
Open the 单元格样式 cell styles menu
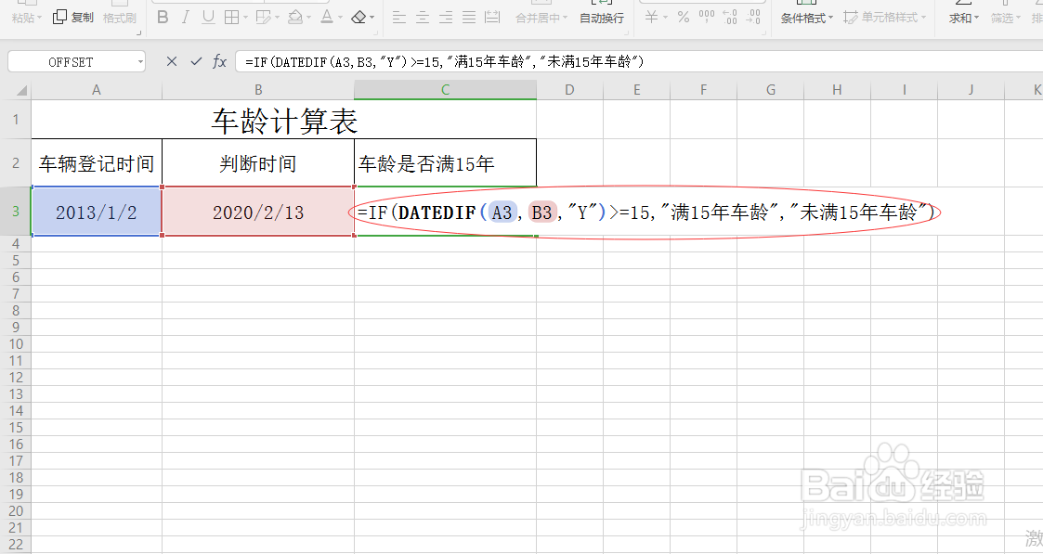tap(885, 18)
